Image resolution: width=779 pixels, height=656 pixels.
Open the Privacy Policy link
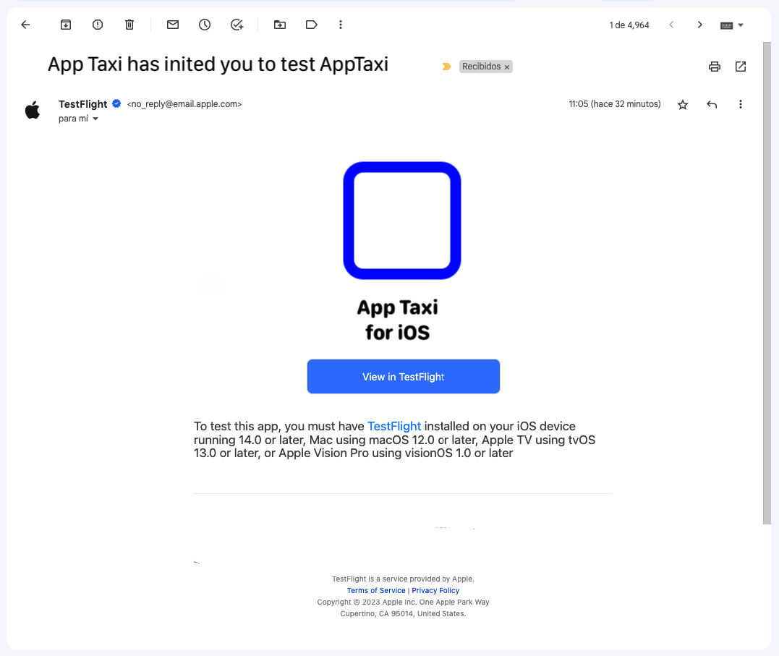coord(435,590)
